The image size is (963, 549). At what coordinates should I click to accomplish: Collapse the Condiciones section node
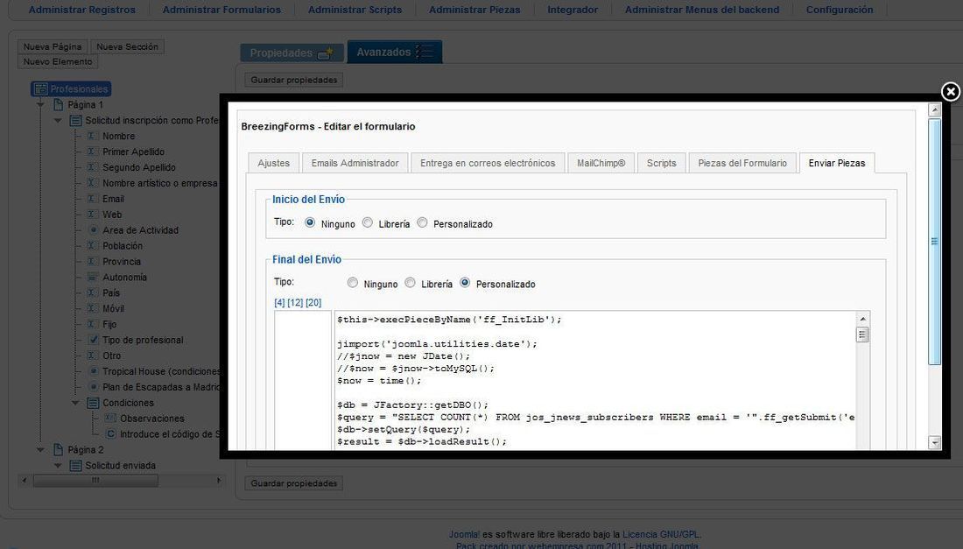75,403
